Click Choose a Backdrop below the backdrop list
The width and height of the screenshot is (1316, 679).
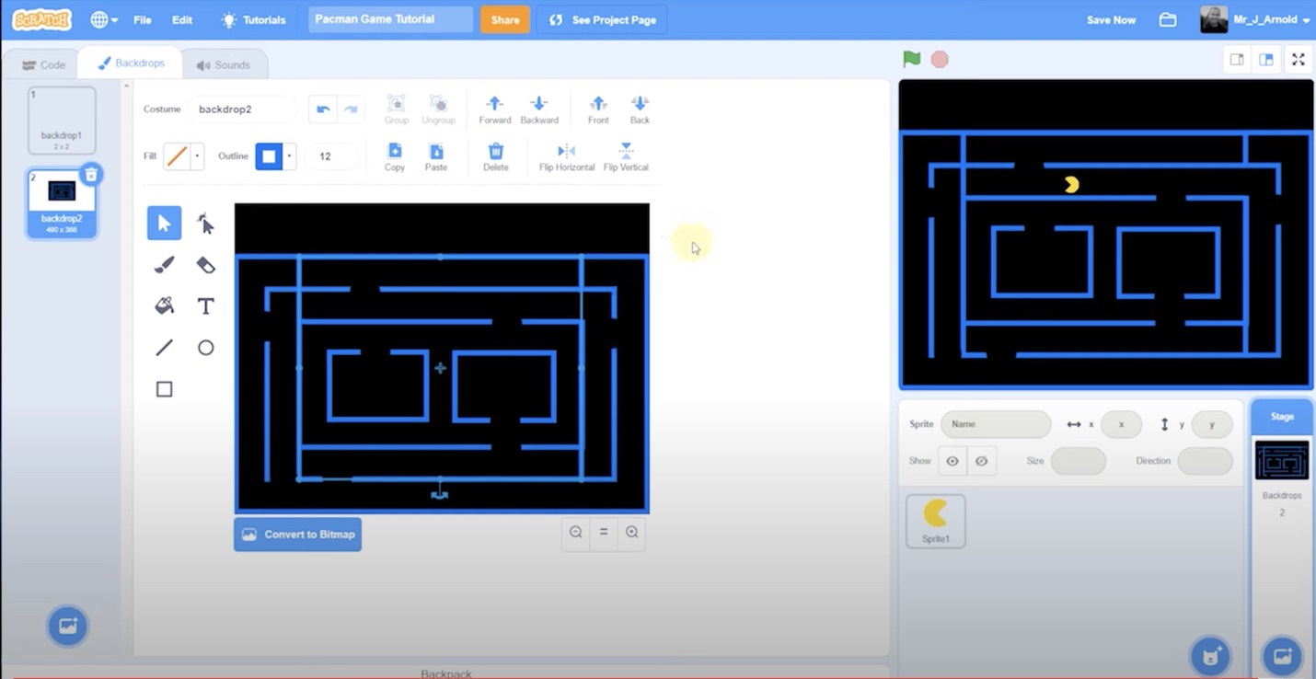[x=67, y=627]
